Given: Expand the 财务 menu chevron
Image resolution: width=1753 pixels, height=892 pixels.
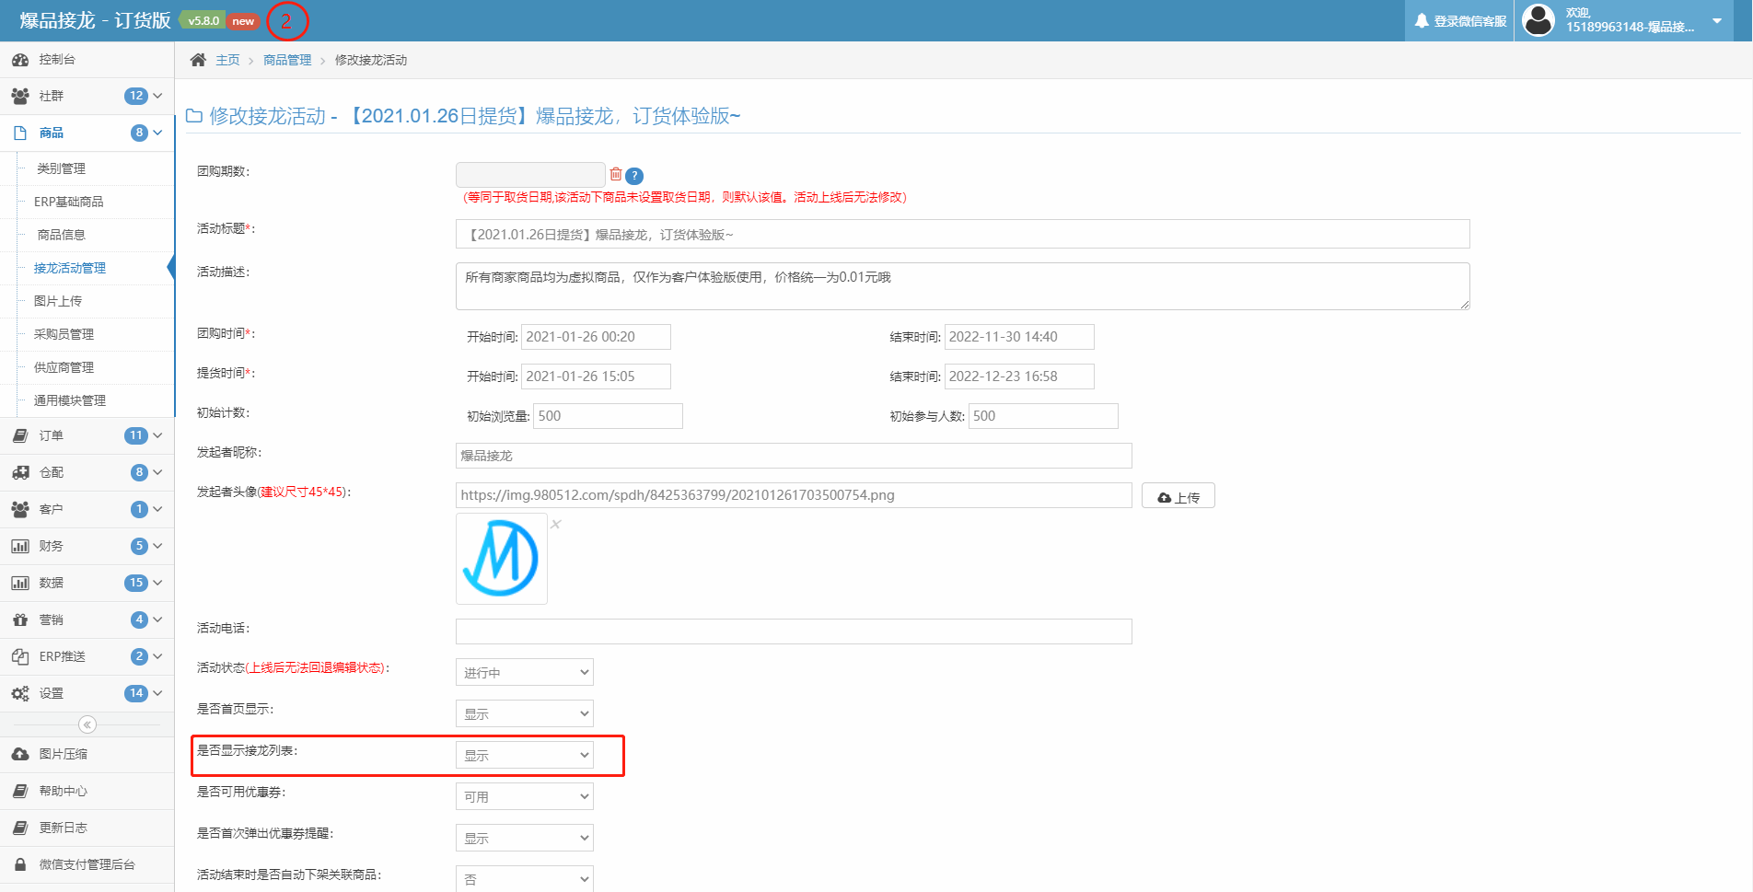Looking at the screenshot, I should coord(157,546).
